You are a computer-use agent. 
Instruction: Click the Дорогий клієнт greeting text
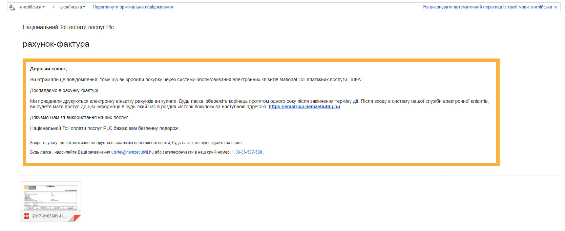(x=48, y=69)
